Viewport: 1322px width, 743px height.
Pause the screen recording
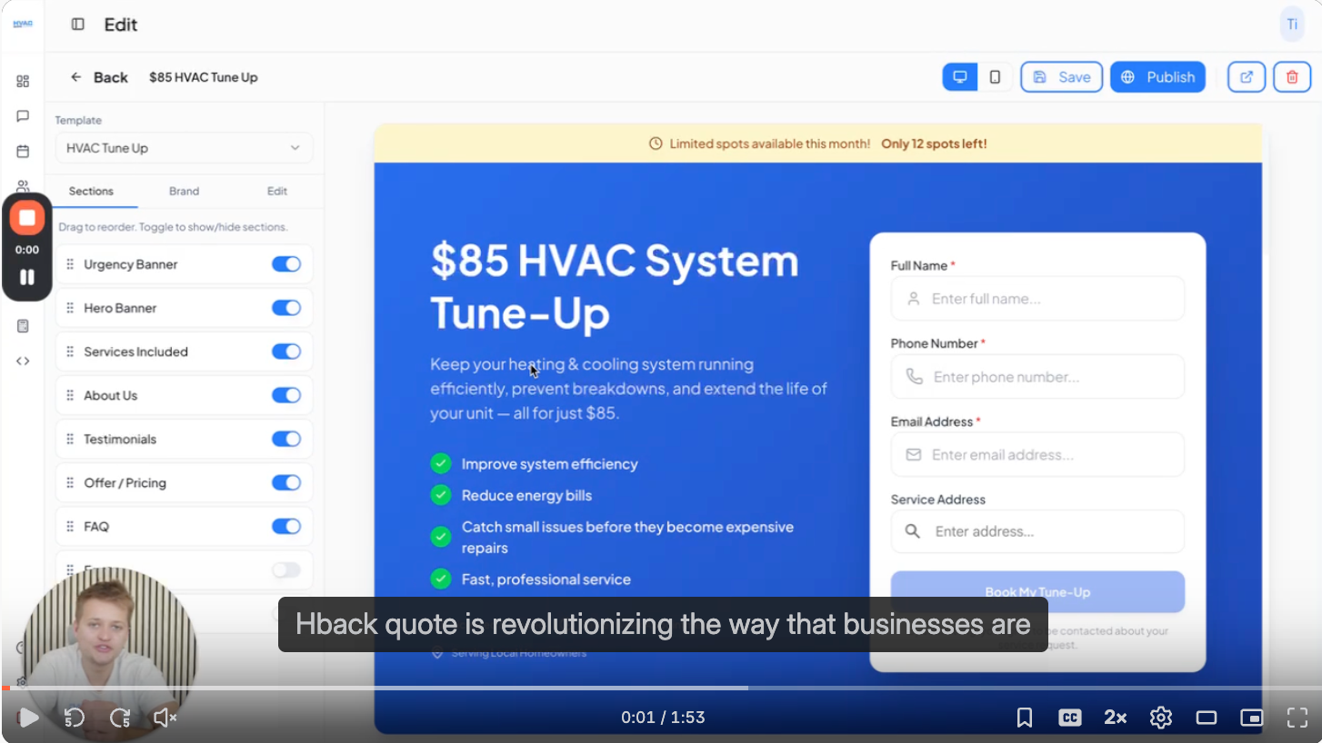pyautogui.click(x=27, y=277)
